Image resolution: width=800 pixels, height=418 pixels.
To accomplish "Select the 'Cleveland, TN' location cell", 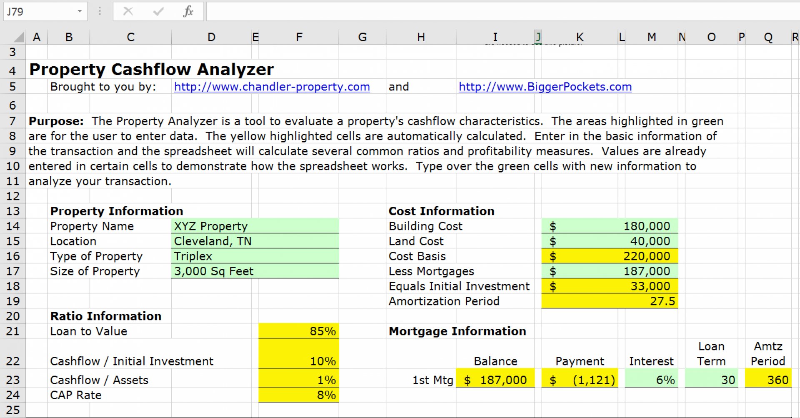I will coord(255,241).
